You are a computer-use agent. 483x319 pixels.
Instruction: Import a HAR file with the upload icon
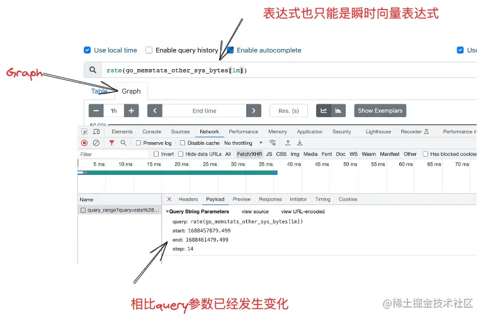coord(288,143)
